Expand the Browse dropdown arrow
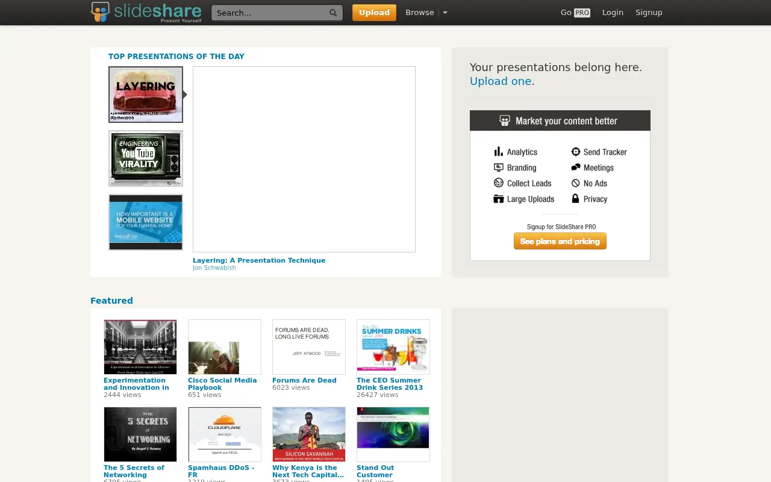This screenshot has height=482, width=771. 445,13
